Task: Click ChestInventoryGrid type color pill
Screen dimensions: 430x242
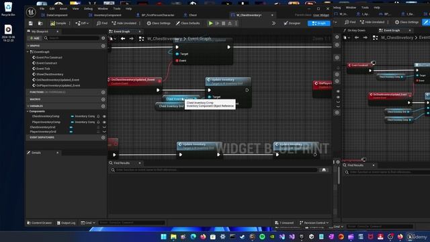Action: pyautogui.click(x=72, y=127)
